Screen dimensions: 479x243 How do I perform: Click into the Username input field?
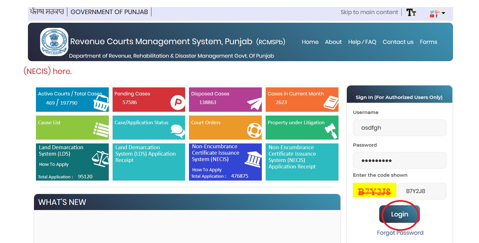coord(399,128)
